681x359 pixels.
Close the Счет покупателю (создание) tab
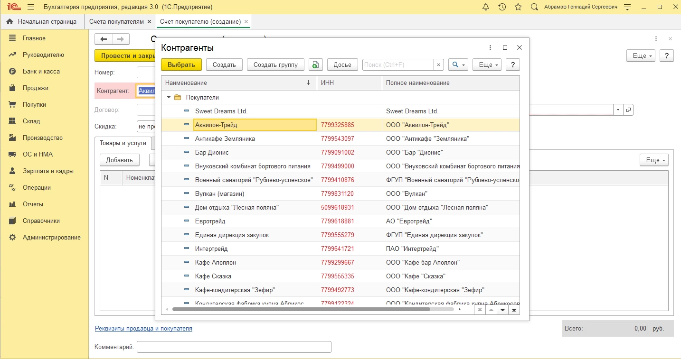(x=246, y=22)
